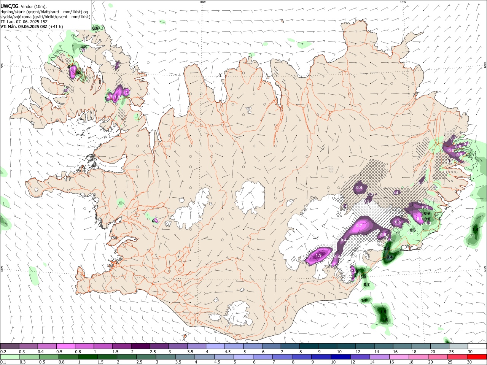The width and height of the screenshot is (487, 365).
Task: Select the 'Vindur (10m)' heading text
Action: click(x=34, y=6)
